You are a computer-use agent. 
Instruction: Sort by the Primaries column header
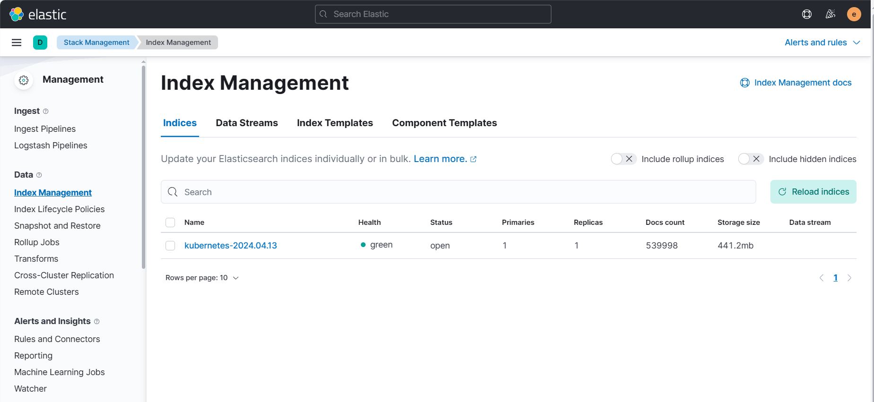518,222
